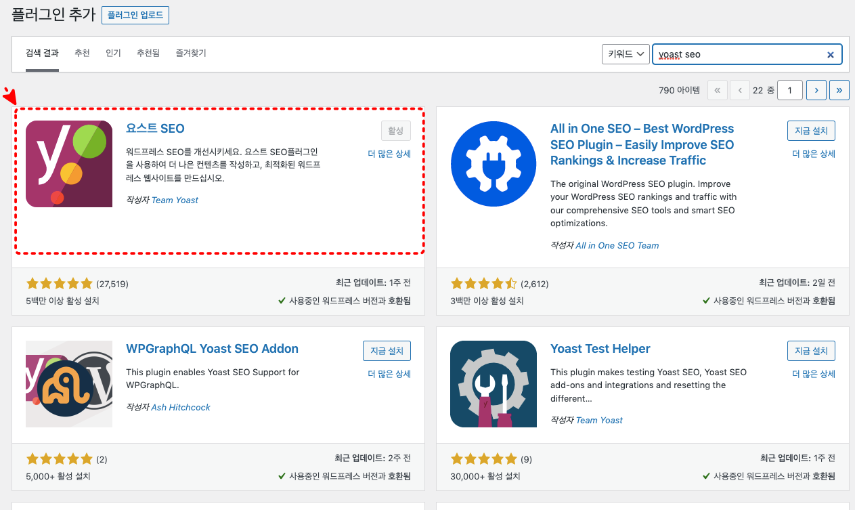Click the Yoast Test Helper star rating
855x510 pixels.
pyautogui.click(x=483, y=459)
